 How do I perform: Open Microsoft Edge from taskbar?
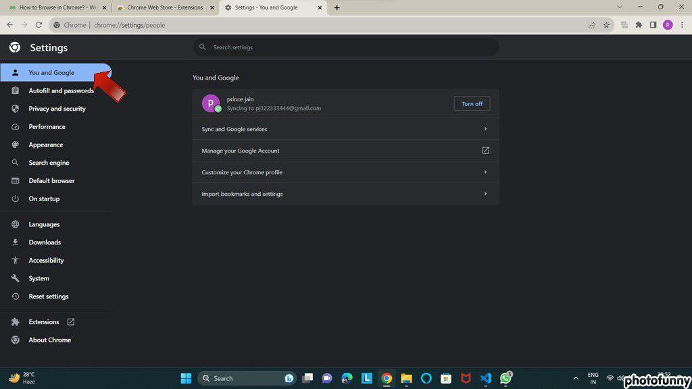pos(347,378)
